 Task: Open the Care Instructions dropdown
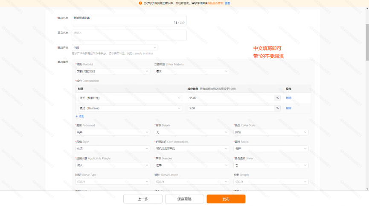(x=192, y=149)
